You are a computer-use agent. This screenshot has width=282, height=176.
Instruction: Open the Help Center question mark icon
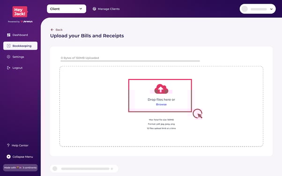pyautogui.click(x=8, y=145)
